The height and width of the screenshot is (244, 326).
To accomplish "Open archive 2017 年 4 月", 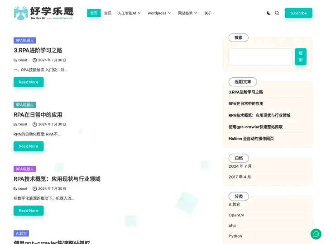I will tap(240, 177).
